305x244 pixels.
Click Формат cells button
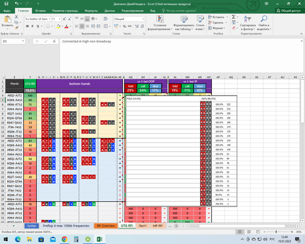(x=217, y=28)
